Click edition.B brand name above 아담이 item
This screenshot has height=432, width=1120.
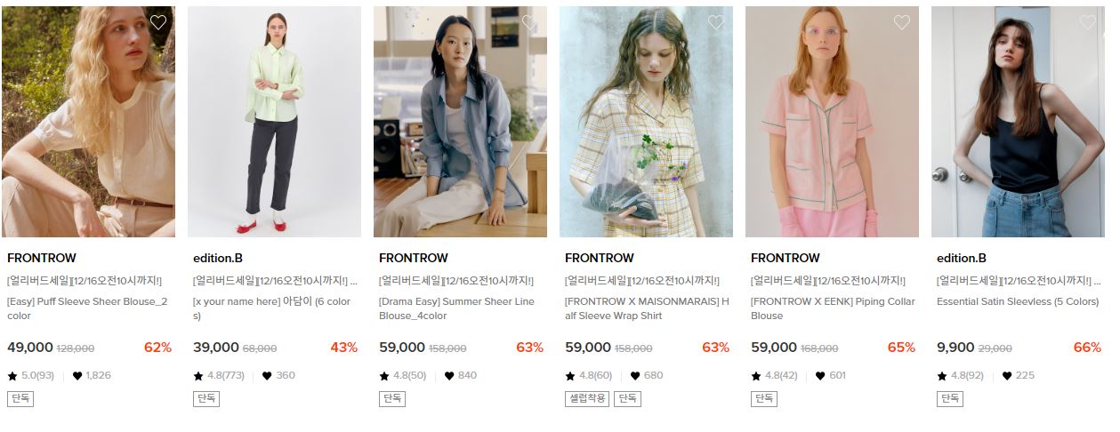pyautogui.click(x=218, y=259)
